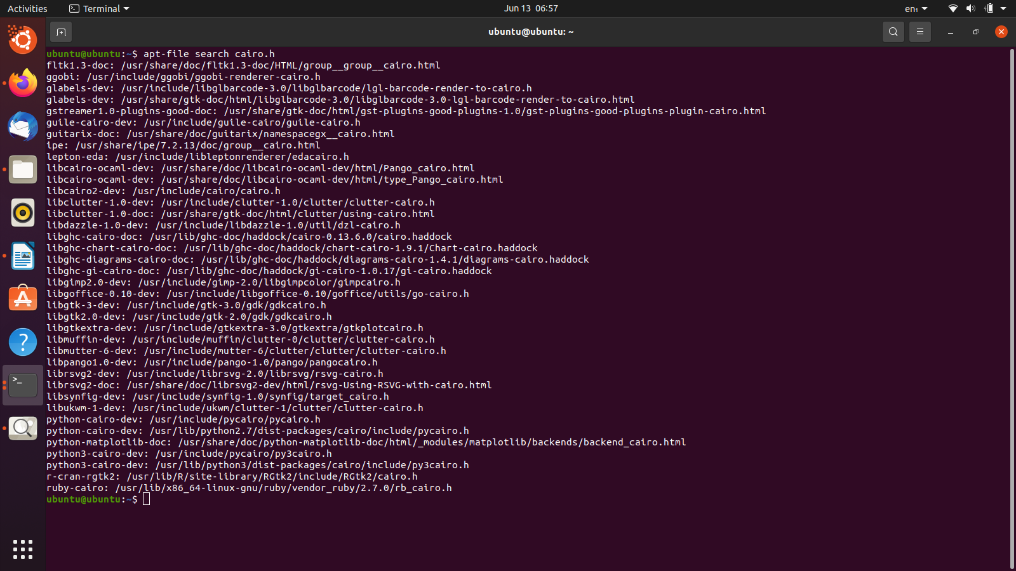Expand the Terminal app menu
This screenshot has width=1016, height=571.
99,9
